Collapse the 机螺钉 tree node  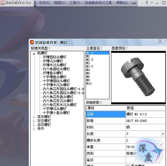[x=34, y=54]
